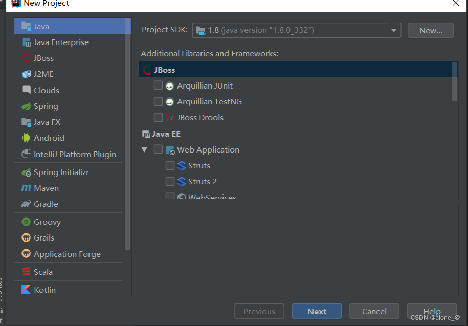The width and height of the screenshot is (468, 326).
Task: Click the Groovy green G icon
Action: 26,222
